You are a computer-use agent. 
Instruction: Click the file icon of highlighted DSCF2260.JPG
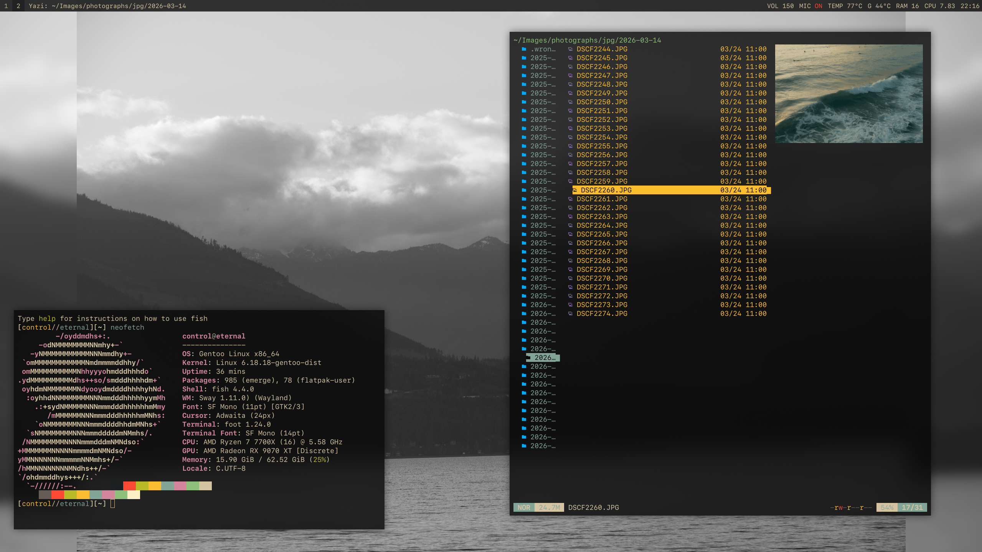click(575, 190)
